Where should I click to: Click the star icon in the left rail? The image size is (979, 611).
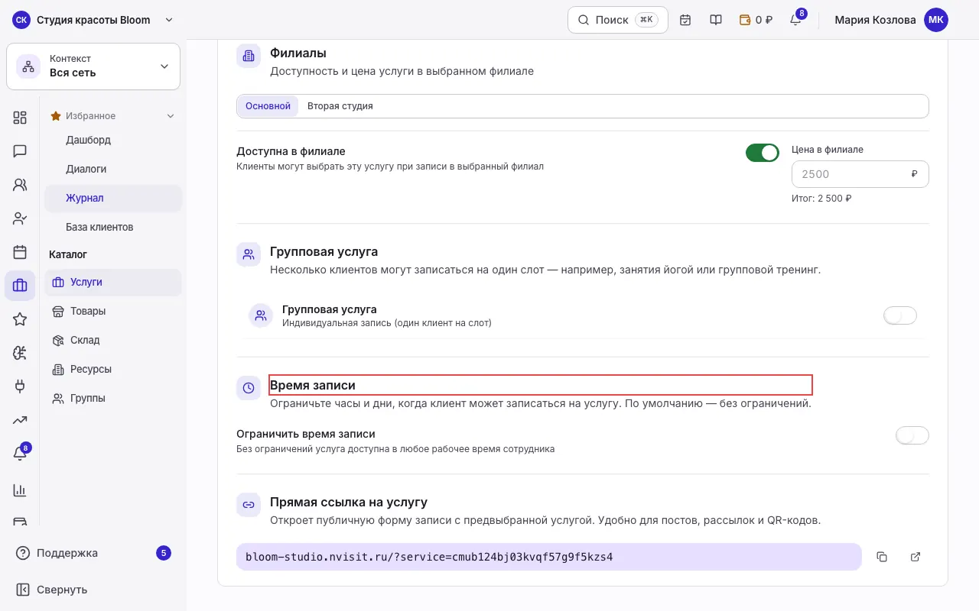tap(20, 319)
